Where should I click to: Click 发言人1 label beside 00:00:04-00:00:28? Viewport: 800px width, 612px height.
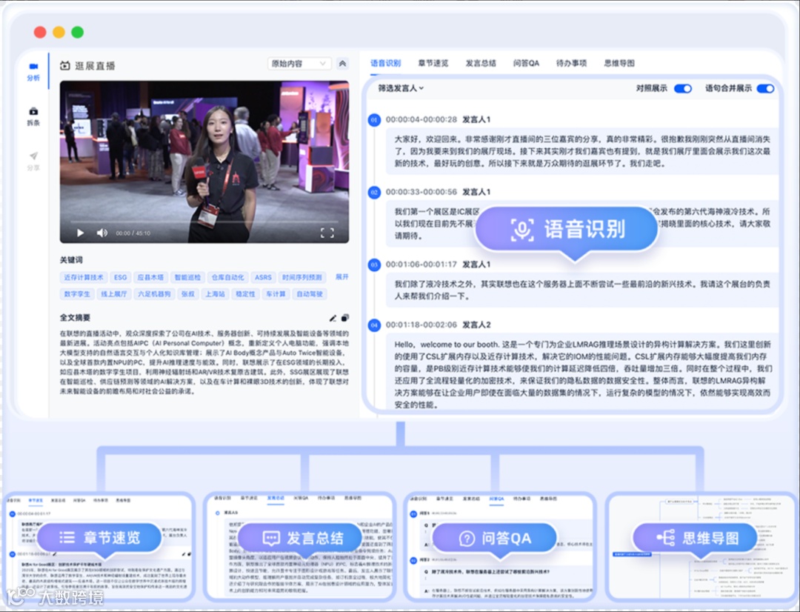coord(476,119)
